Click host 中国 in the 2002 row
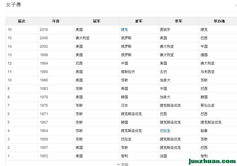Screen dimensions: 237x166 204,47
